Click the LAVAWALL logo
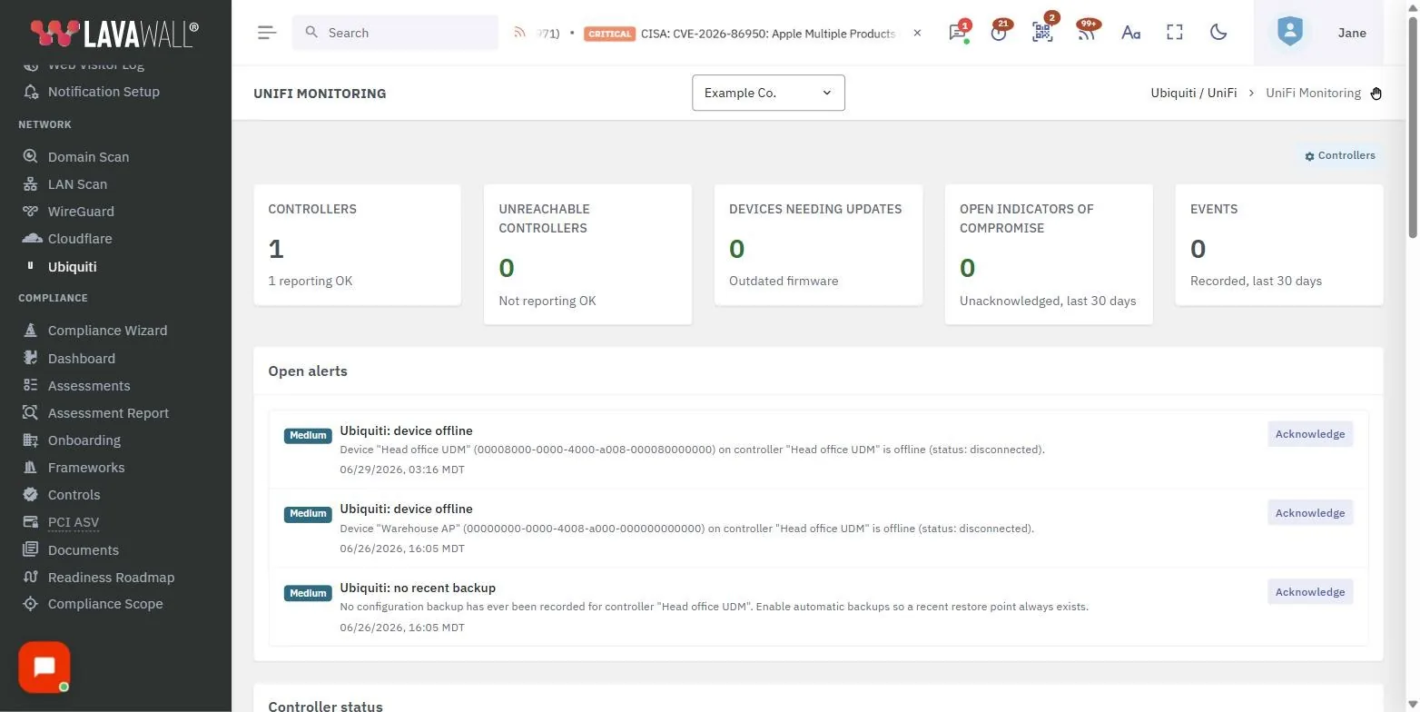This screenshot has width=1420, height=712. [114, 33]
